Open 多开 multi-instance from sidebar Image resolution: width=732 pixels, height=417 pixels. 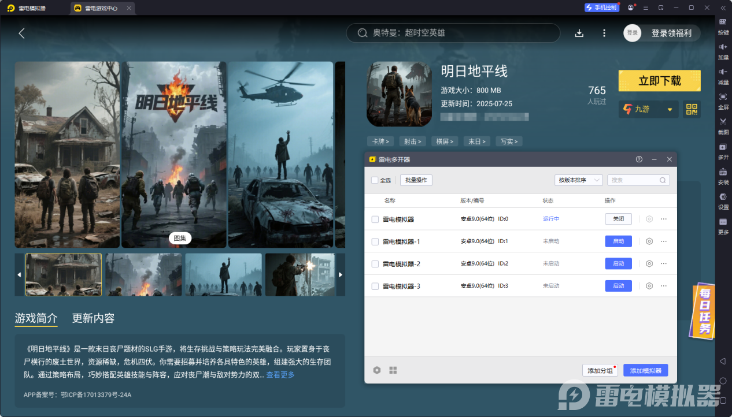tap(723, 150)
